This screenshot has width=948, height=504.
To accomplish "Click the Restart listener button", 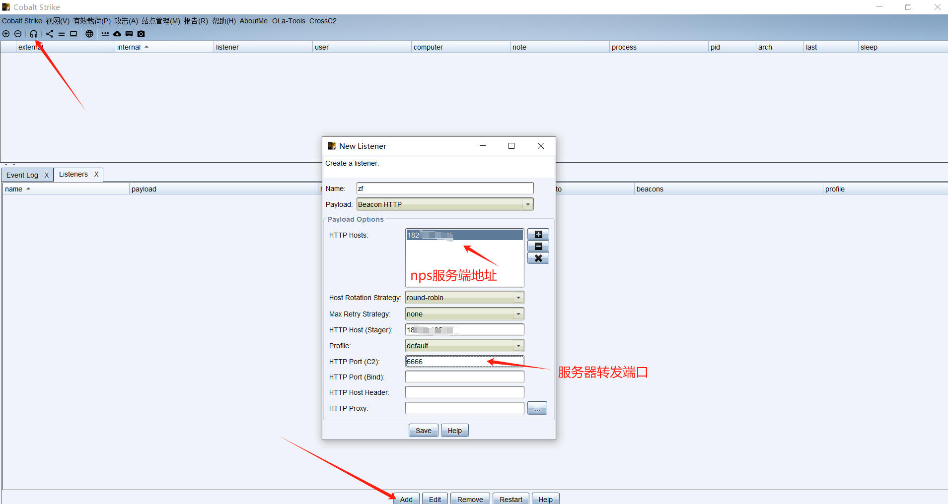I will 511,499.
